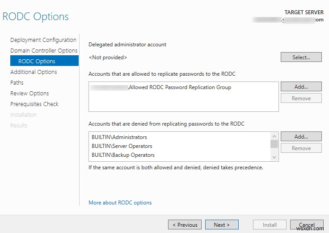
Task: Click Next to continue the wizard
Action: [222, 225]
